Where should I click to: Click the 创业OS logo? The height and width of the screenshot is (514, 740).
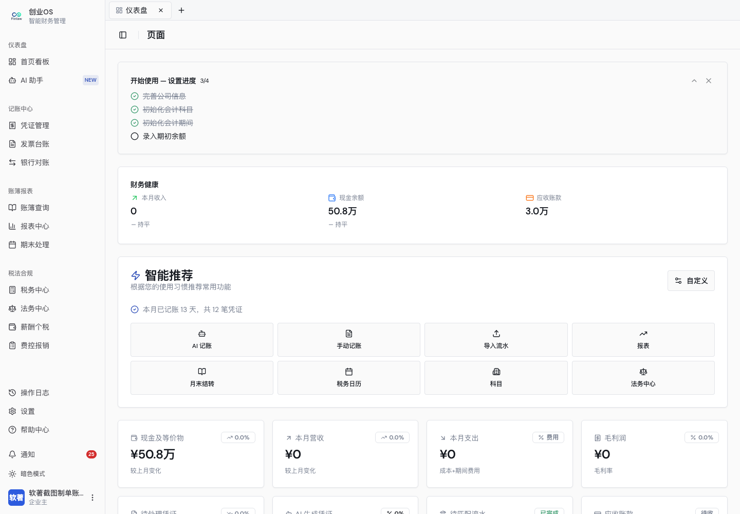coord(16,16)
